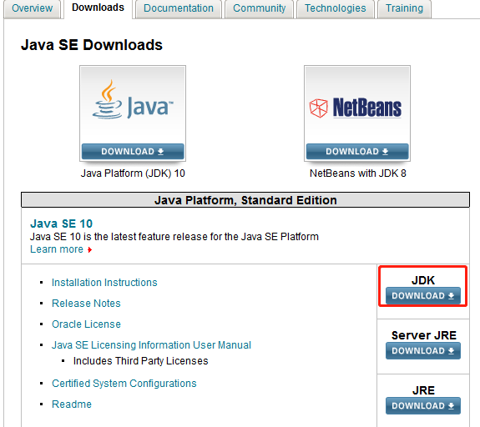
Task: Open Java SE Licensing Information User Manual
Action: [x=151, y=345]
